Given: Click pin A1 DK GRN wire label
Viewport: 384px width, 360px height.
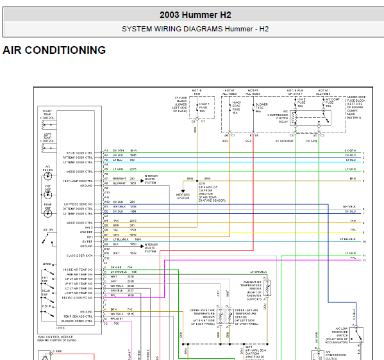Looking at the screenshot, I should click(x=119, y=151).
